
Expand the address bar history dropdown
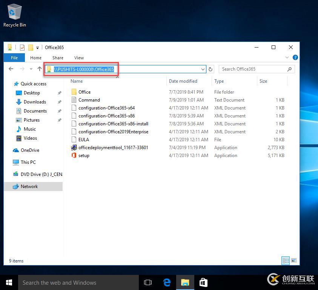tap(203, 69)
